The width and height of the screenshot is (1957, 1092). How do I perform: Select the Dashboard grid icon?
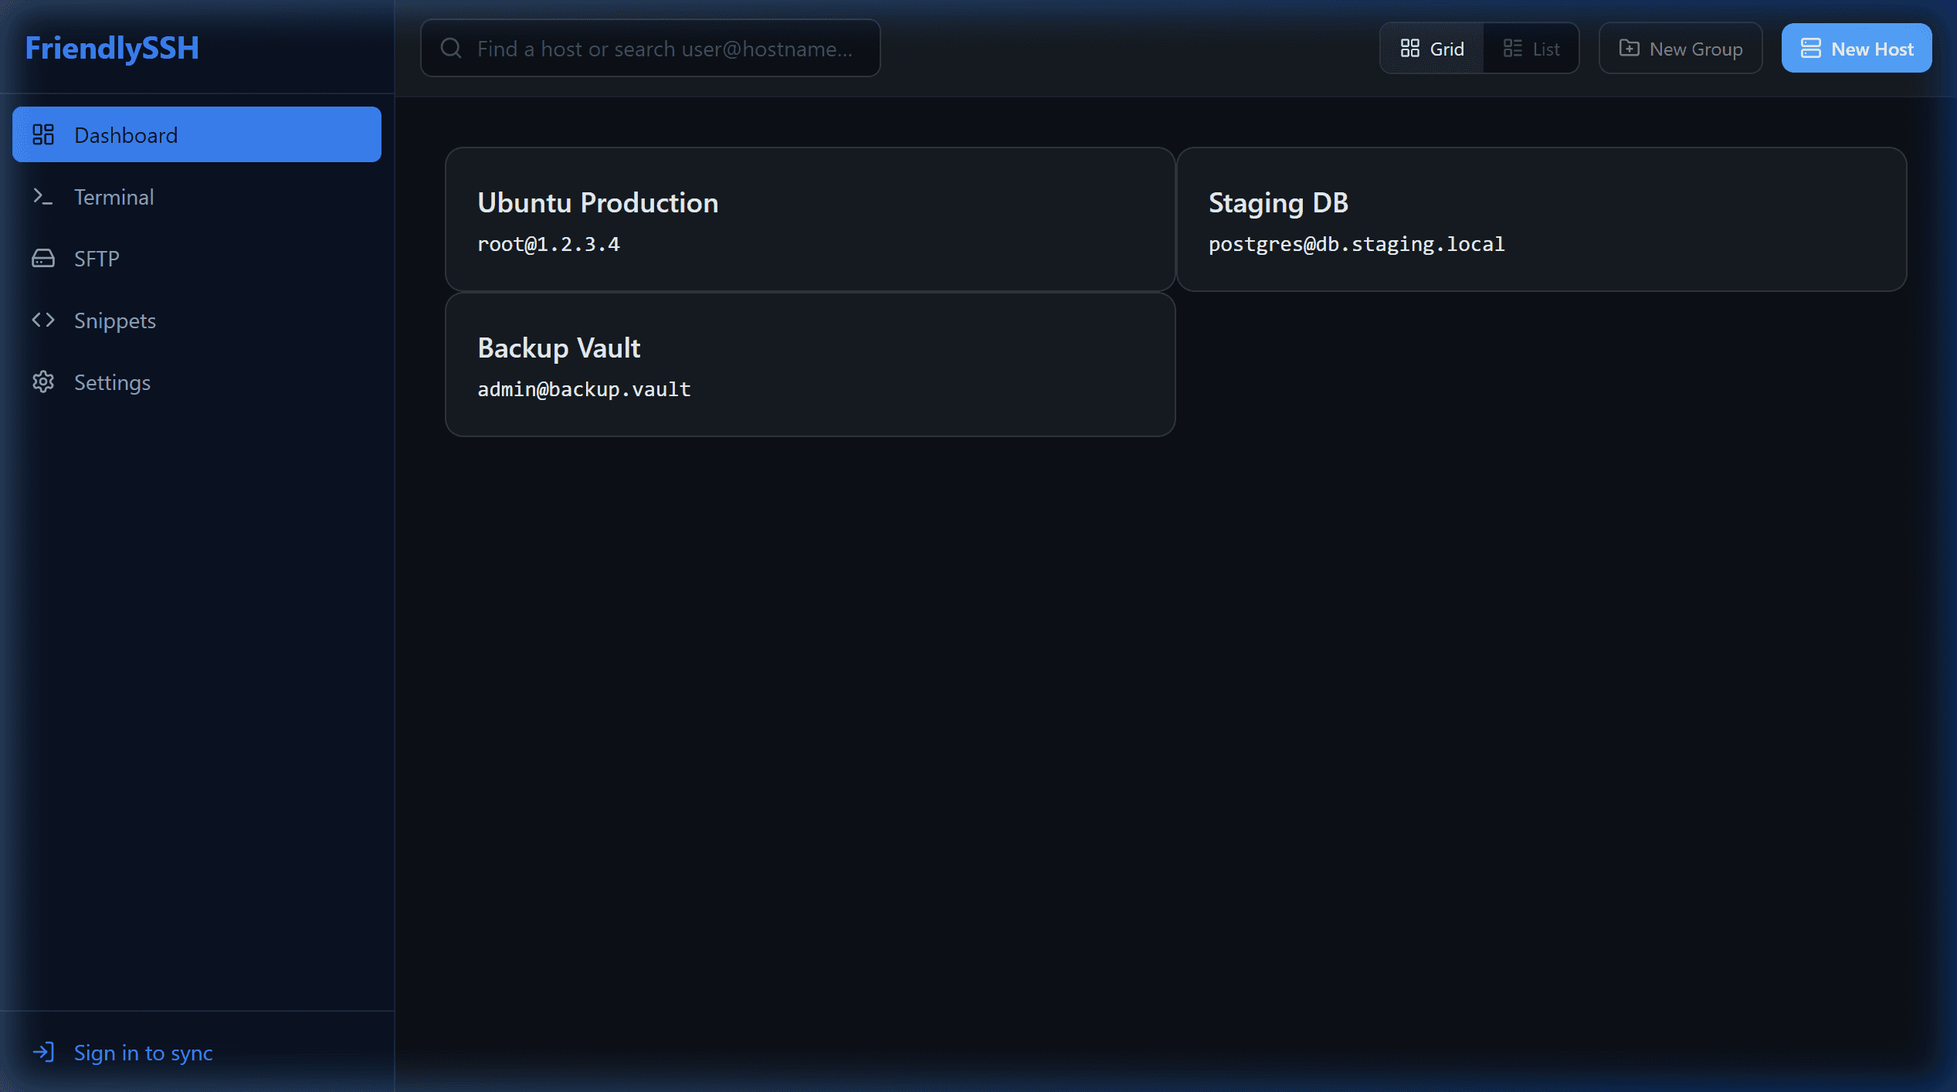(44, 134)
